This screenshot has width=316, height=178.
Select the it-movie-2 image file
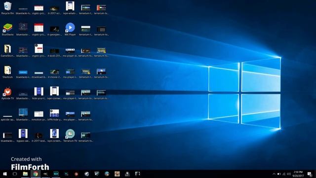click(54, 74)
